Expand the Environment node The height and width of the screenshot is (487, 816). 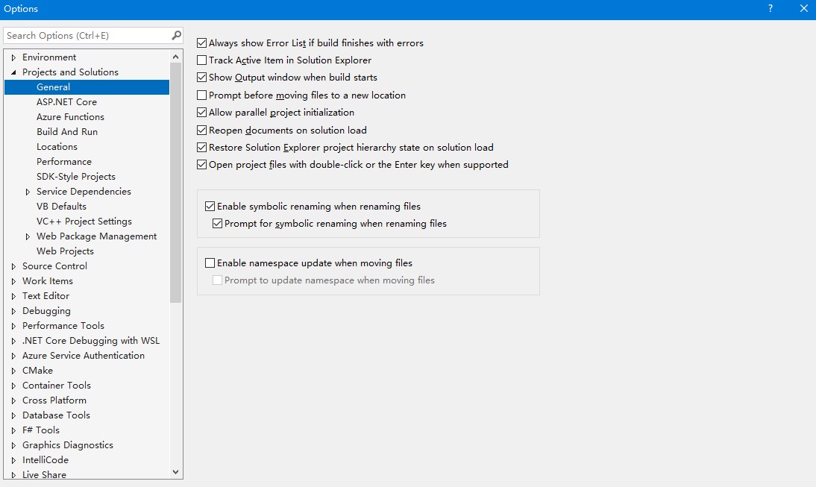click(x=13, y=57)
